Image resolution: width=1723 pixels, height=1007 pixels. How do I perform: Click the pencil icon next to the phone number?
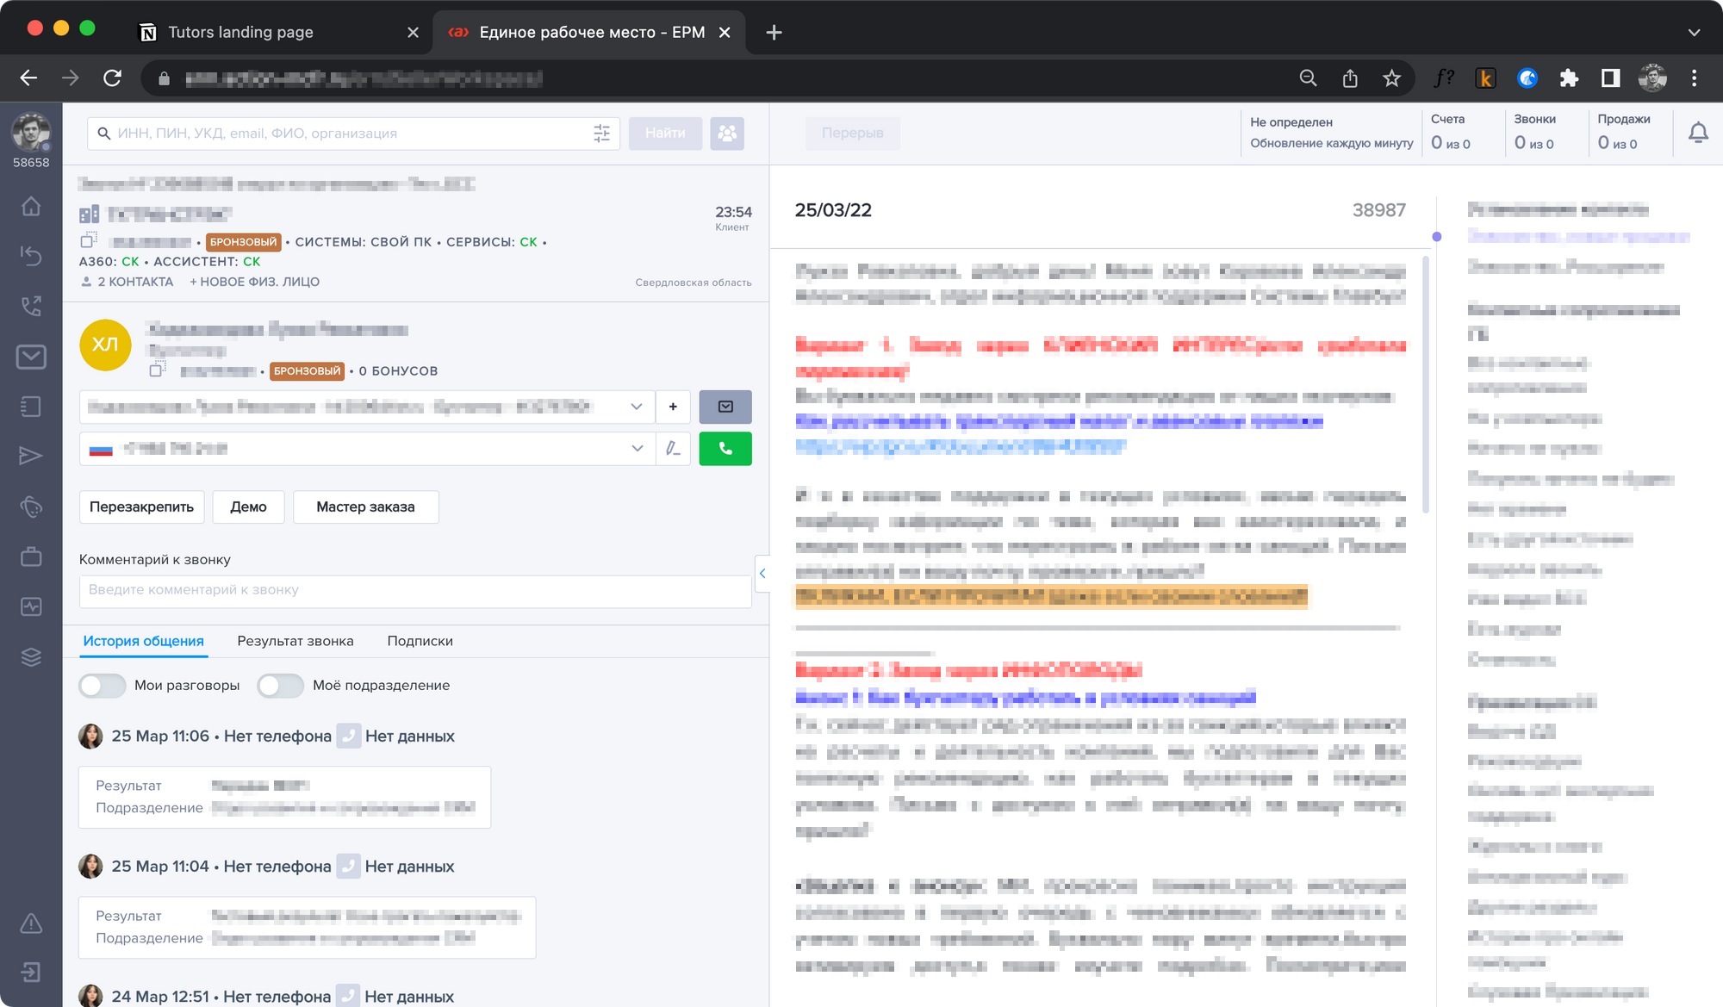point(675,448)
